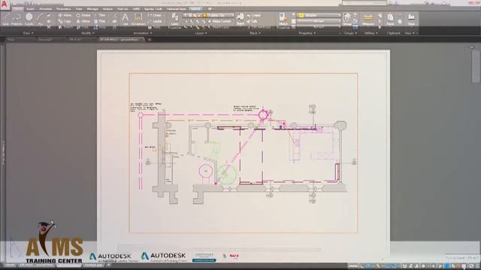The image size is (481, 270).
Task: Open the lineweight ByLayer dropdown in Properties
Action: click(319, 21)
